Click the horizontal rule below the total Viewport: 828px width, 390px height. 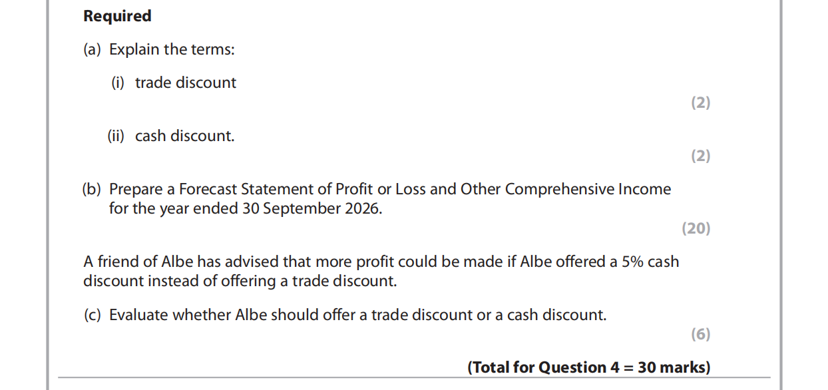413,378
